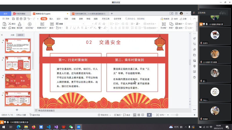Open the New Slide (新建幻灯片) dropdown
This screenshot has width=232, height=130.
pos(42,28)
